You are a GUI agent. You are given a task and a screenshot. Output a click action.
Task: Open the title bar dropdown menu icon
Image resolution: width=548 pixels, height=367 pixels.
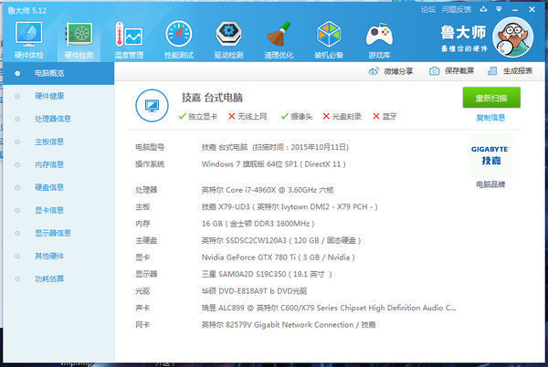[x=499, y=9]
